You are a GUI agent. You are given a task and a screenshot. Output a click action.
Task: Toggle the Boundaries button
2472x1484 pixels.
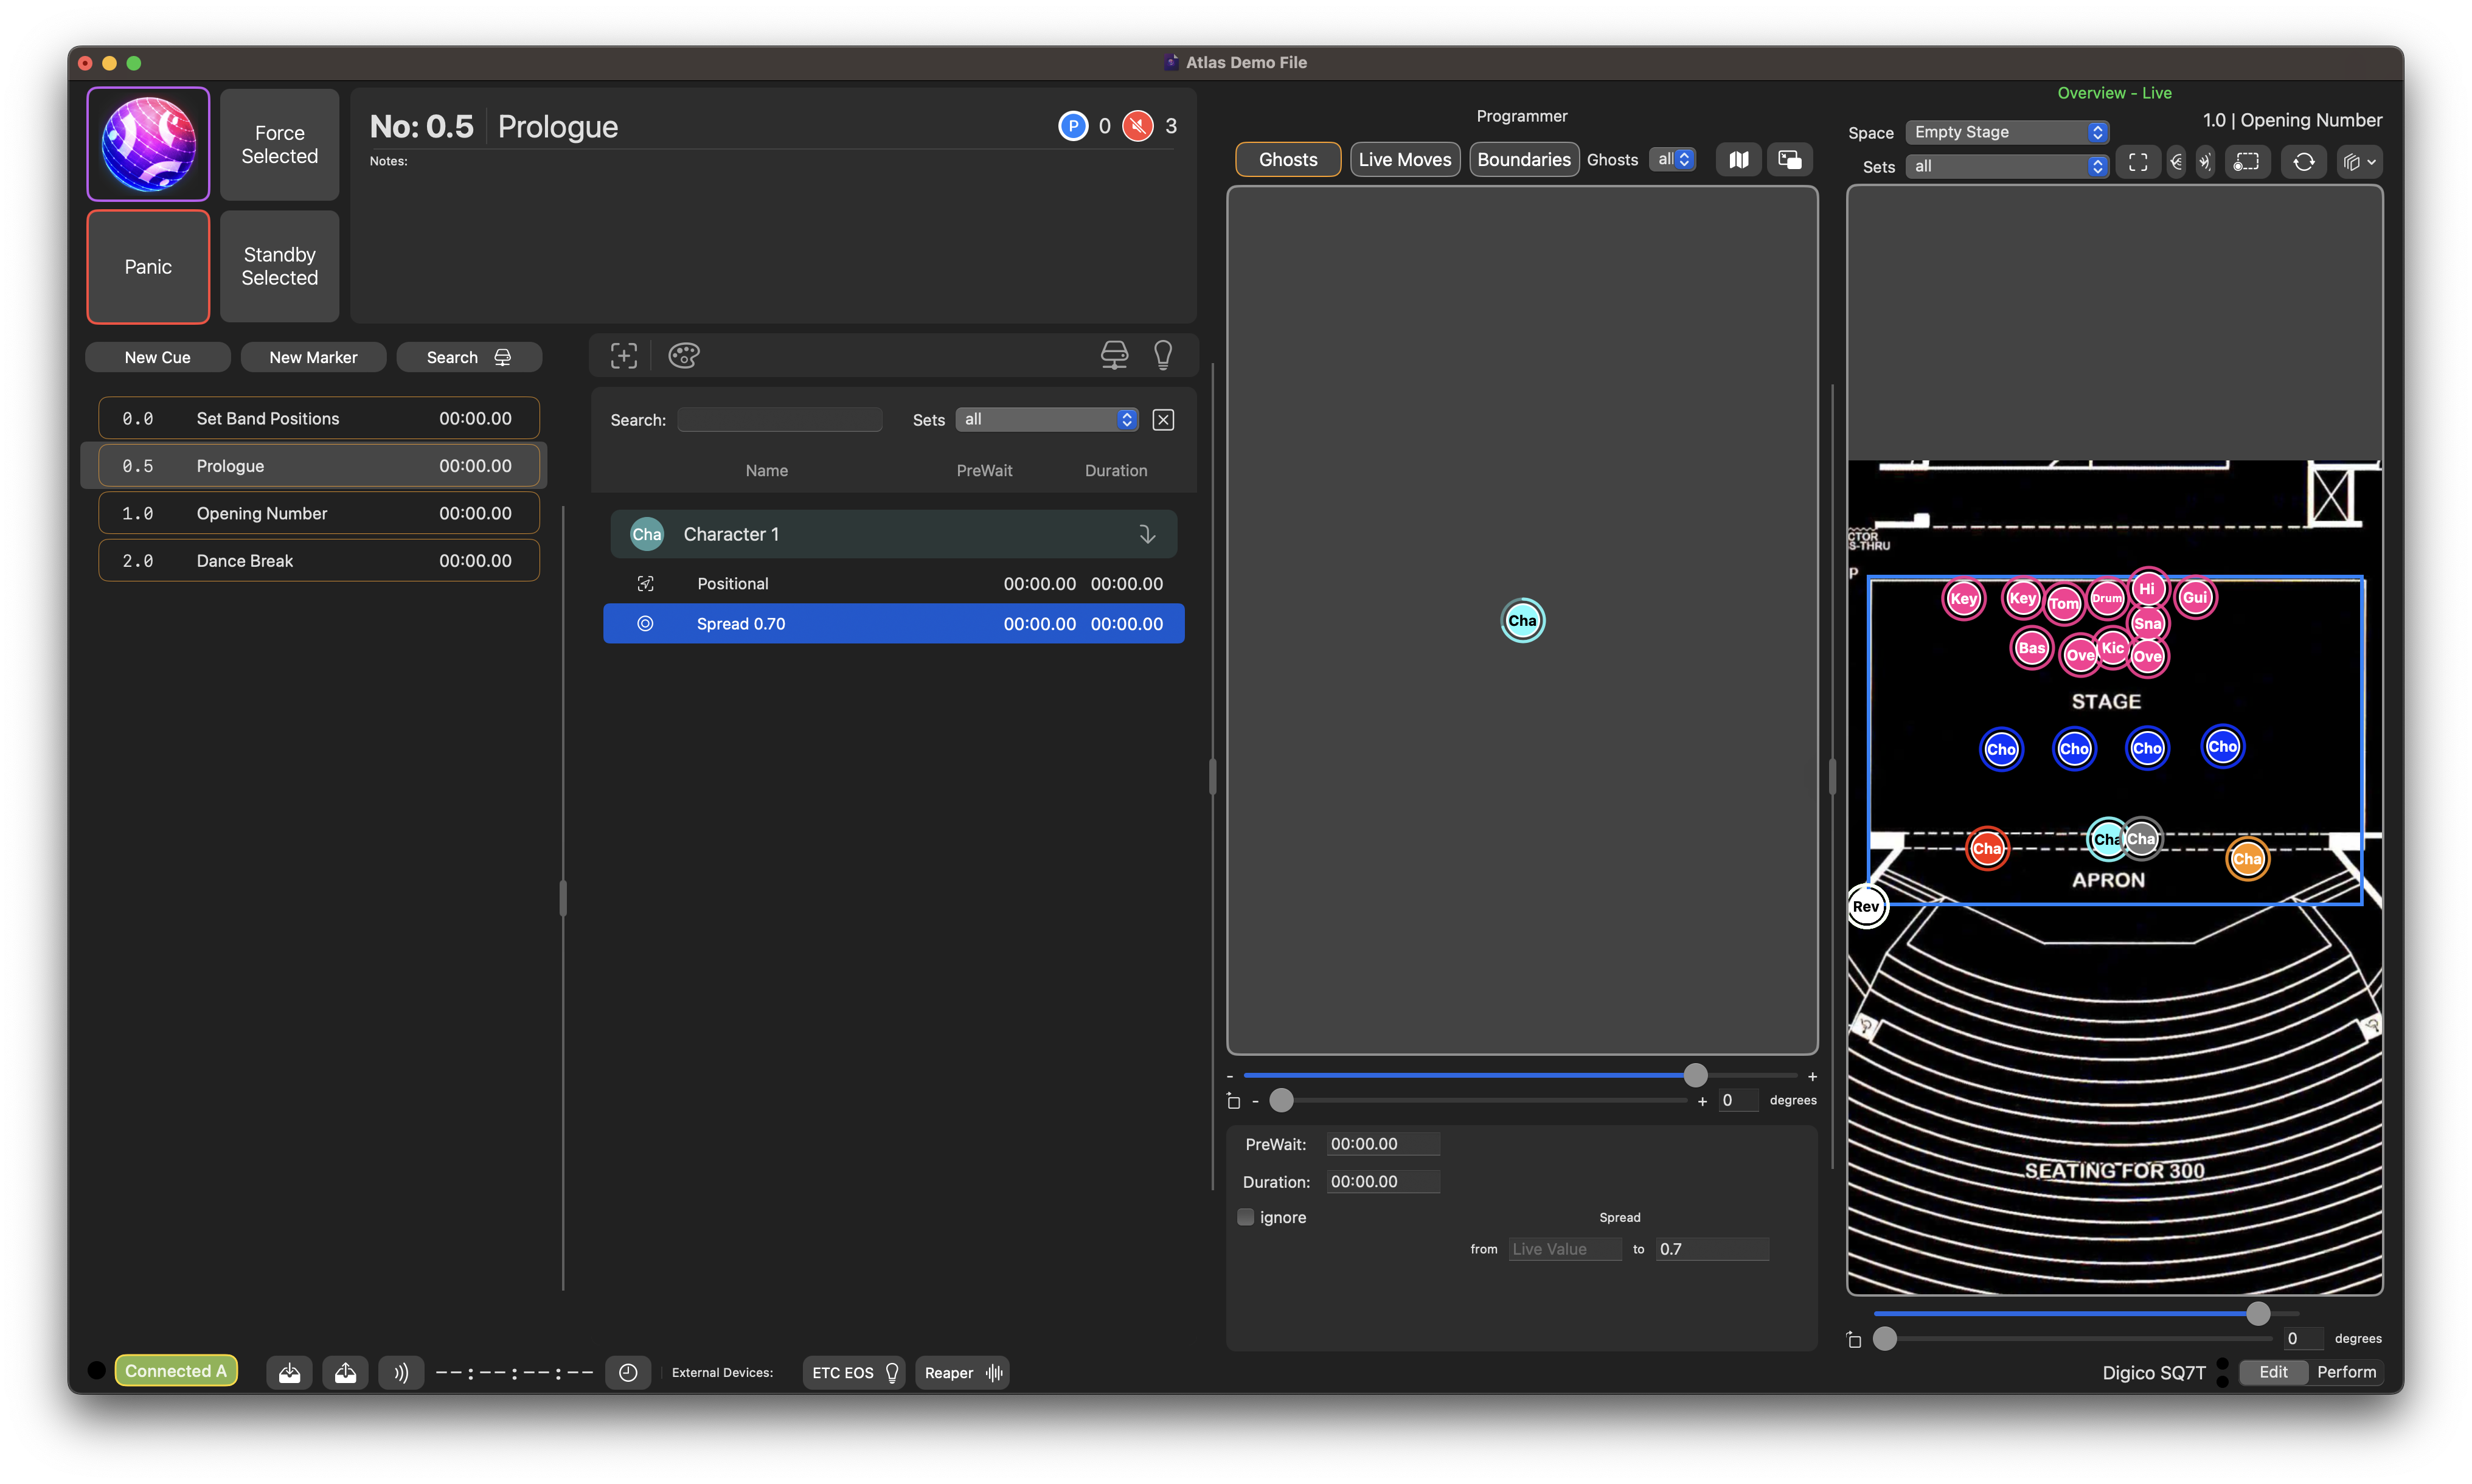(1523, 160)
